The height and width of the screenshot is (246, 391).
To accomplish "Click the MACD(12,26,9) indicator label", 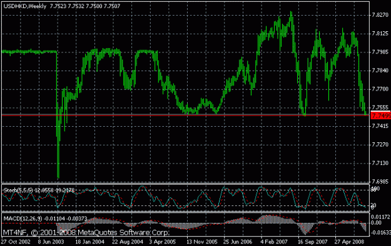I will tap(23, 219).
